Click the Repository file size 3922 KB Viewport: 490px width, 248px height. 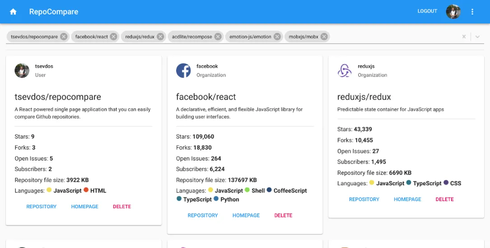coord(78,180)
